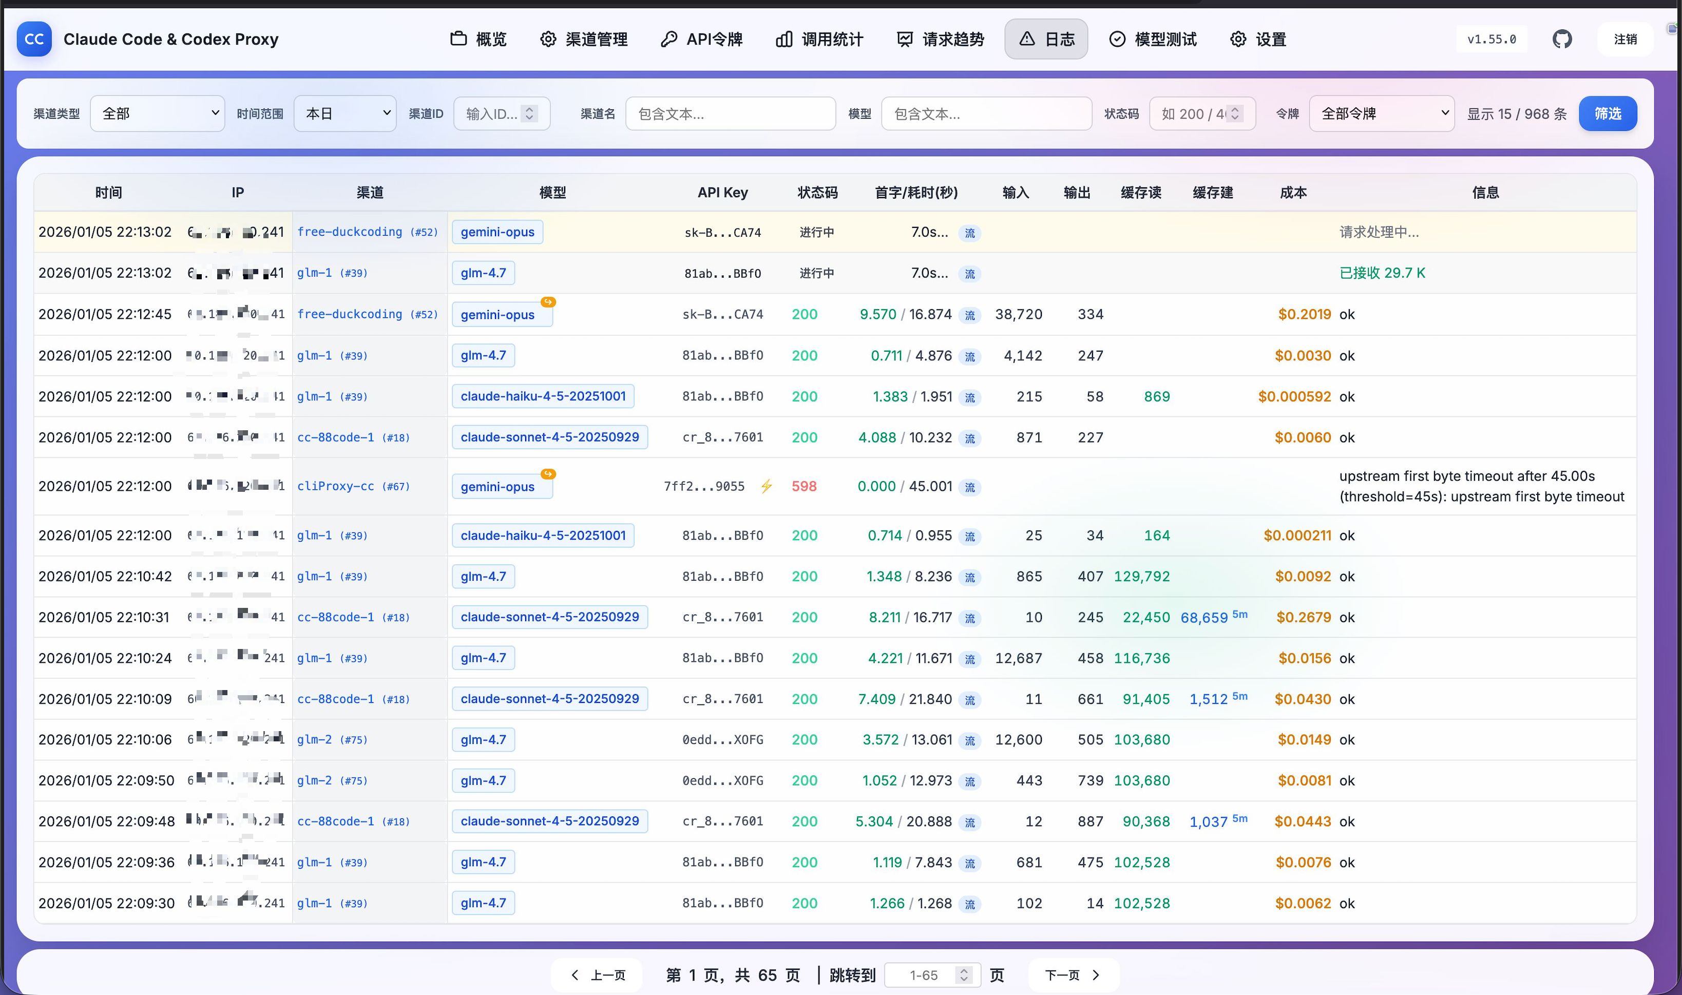Click the 已接收 29.7 K info text
Viewport: 1682px width, 995px height.
pyautogui.click(x=1382, y=273)
